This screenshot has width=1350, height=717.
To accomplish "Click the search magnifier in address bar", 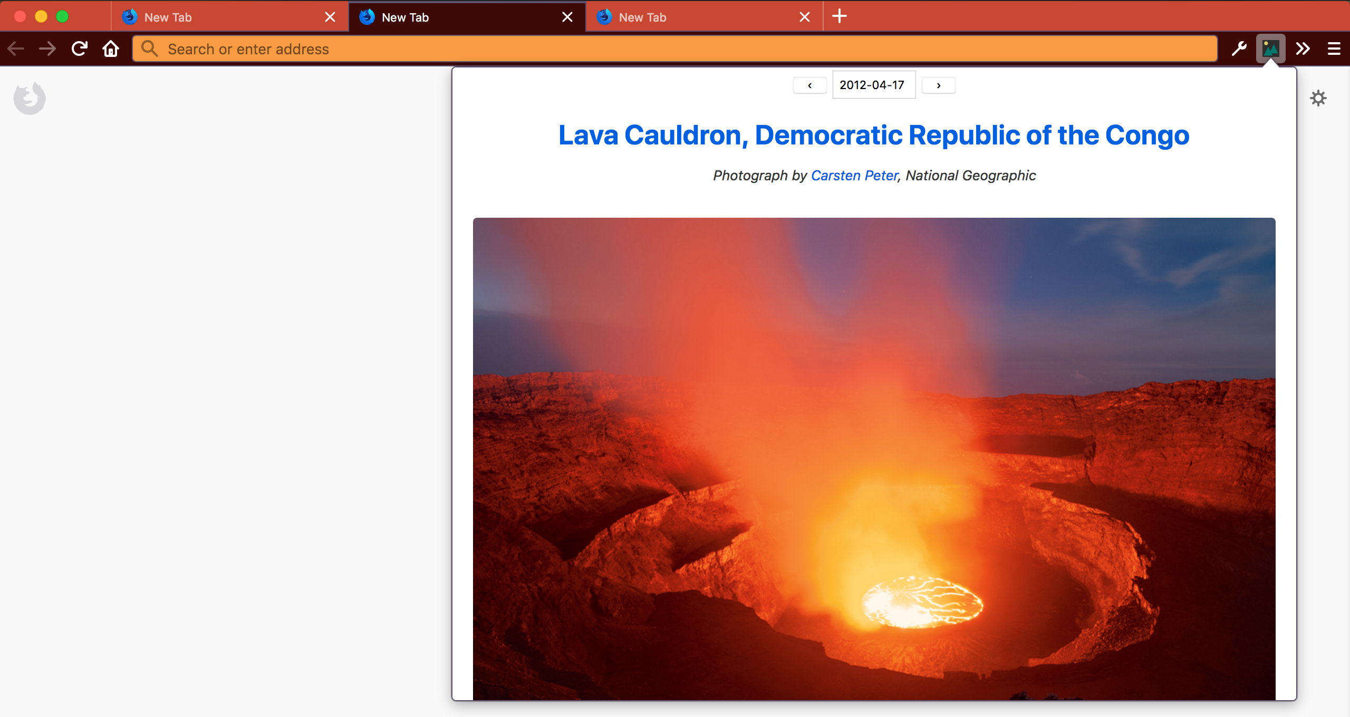I will tap(150, 49).
